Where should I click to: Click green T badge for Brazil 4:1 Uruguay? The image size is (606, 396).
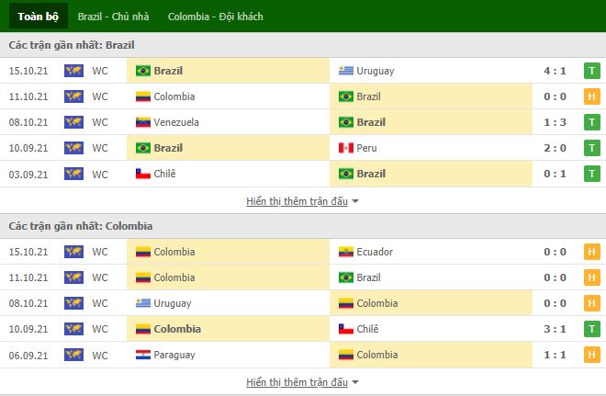[591, 71]
